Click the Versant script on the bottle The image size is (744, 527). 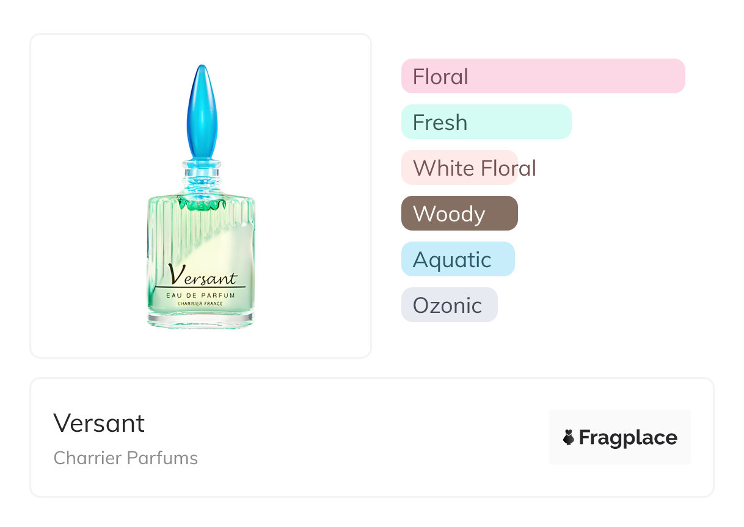202,276
